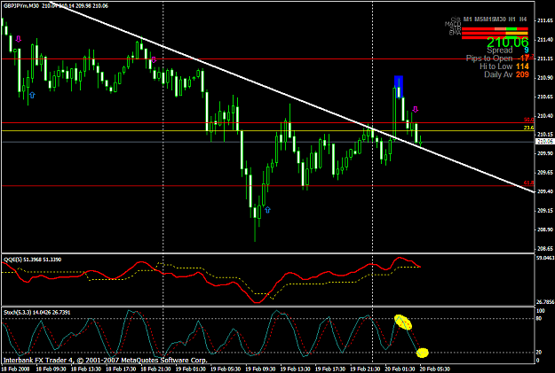Click the 209.90 price axis label
Screen dimensions: 555x373
tap(545, 153)
